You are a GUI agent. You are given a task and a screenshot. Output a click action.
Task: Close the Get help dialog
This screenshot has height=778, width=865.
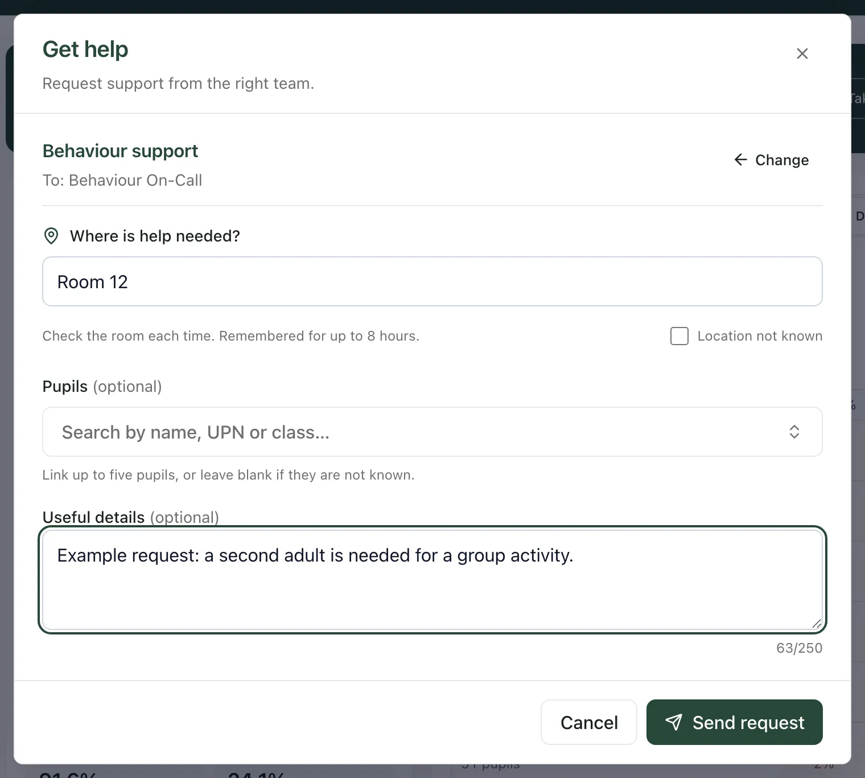pyautogui.click(x=802, y=54)
